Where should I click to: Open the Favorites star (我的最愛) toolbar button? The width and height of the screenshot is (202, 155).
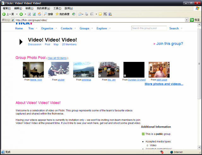(x=62, y=14)
